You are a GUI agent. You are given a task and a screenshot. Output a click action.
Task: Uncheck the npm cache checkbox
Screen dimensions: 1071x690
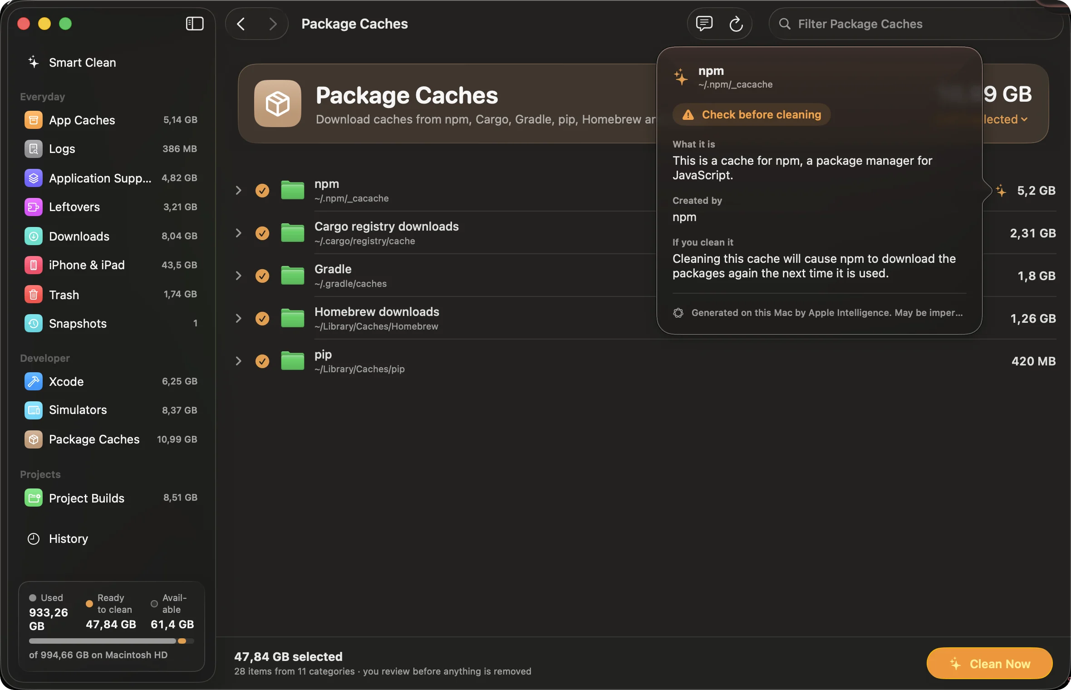point(262,190)
